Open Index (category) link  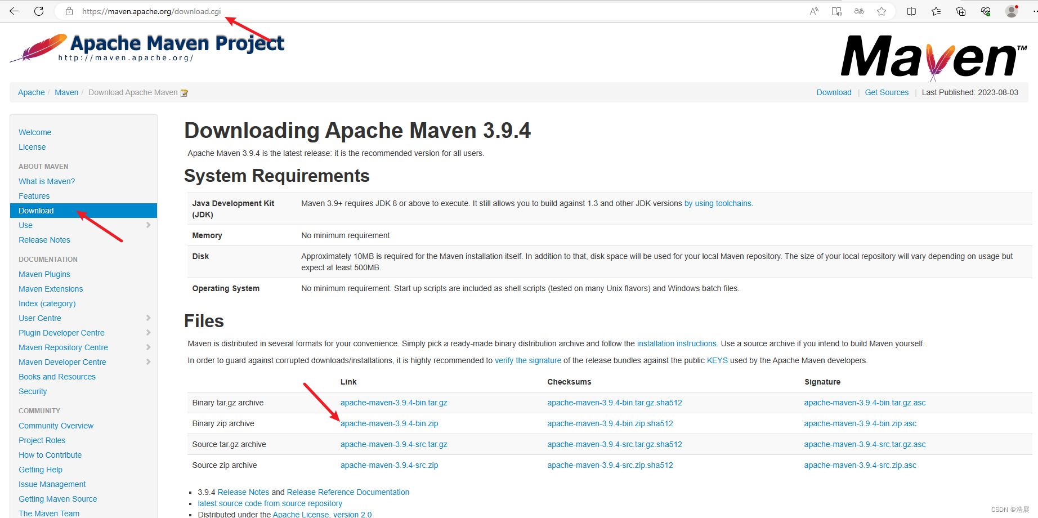click(x=47, y=303)
